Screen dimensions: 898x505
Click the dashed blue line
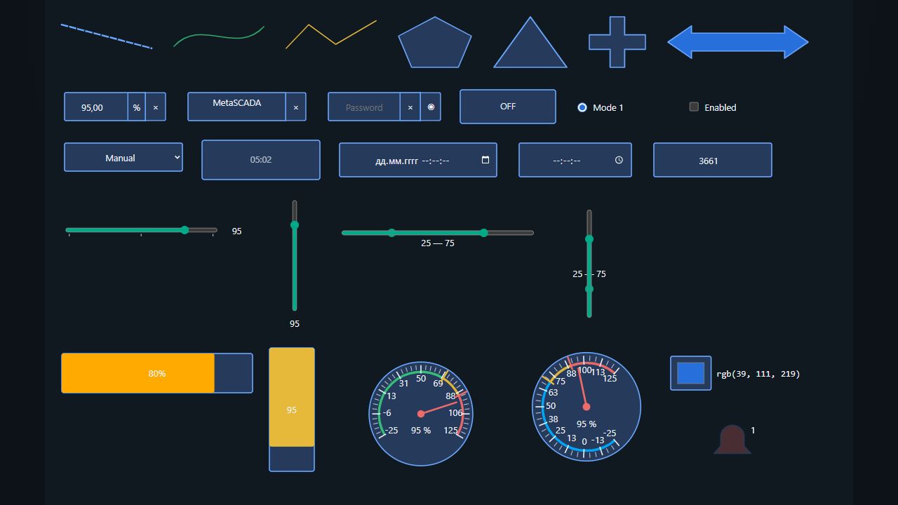pyautogui.click(x=107, y=36)
